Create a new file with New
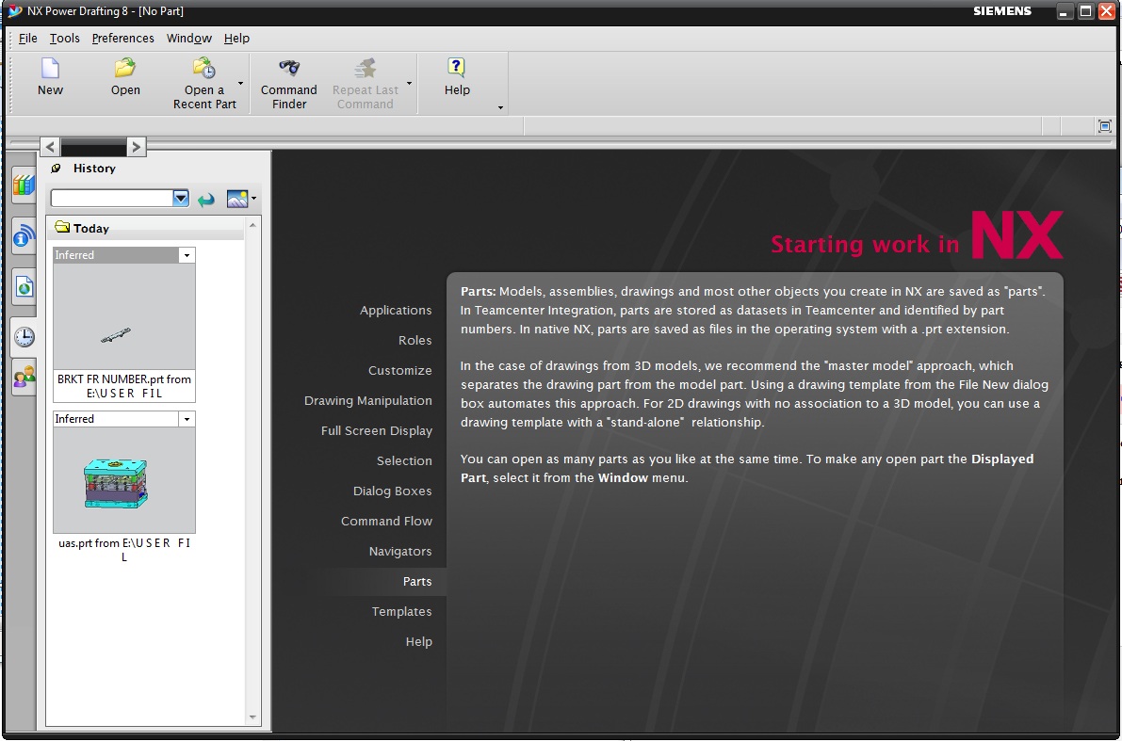The image size is (1122, 741). pos(50,76)
